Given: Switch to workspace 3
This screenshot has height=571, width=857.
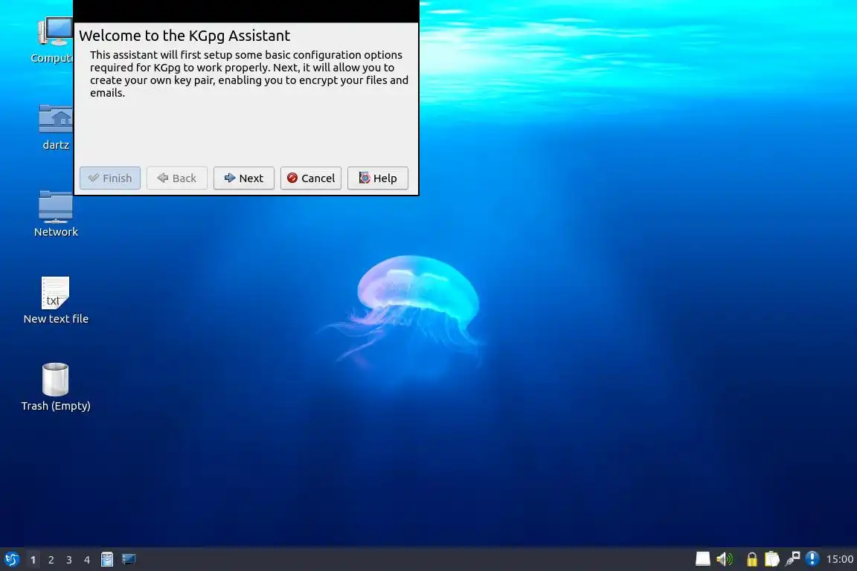Looking at the screenshot, I should tap(69, 560).
